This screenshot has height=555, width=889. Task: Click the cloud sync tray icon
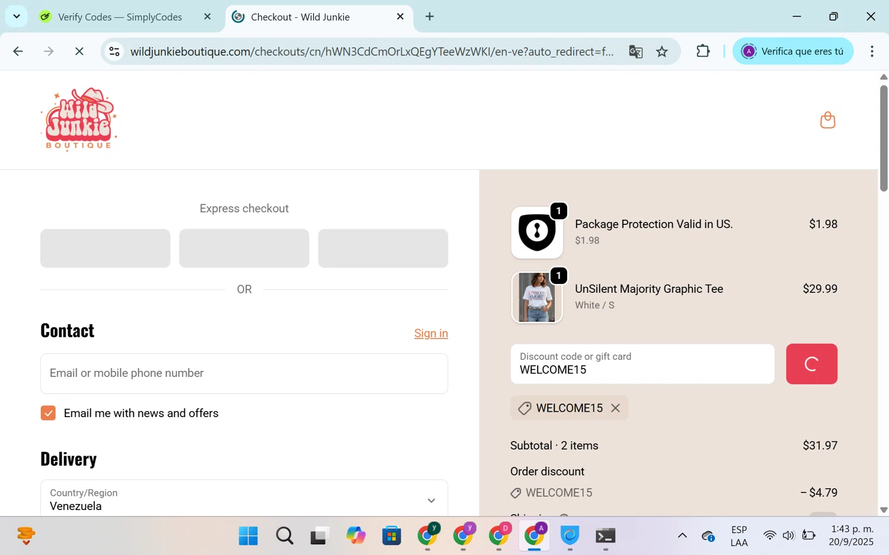pos(708,536)
